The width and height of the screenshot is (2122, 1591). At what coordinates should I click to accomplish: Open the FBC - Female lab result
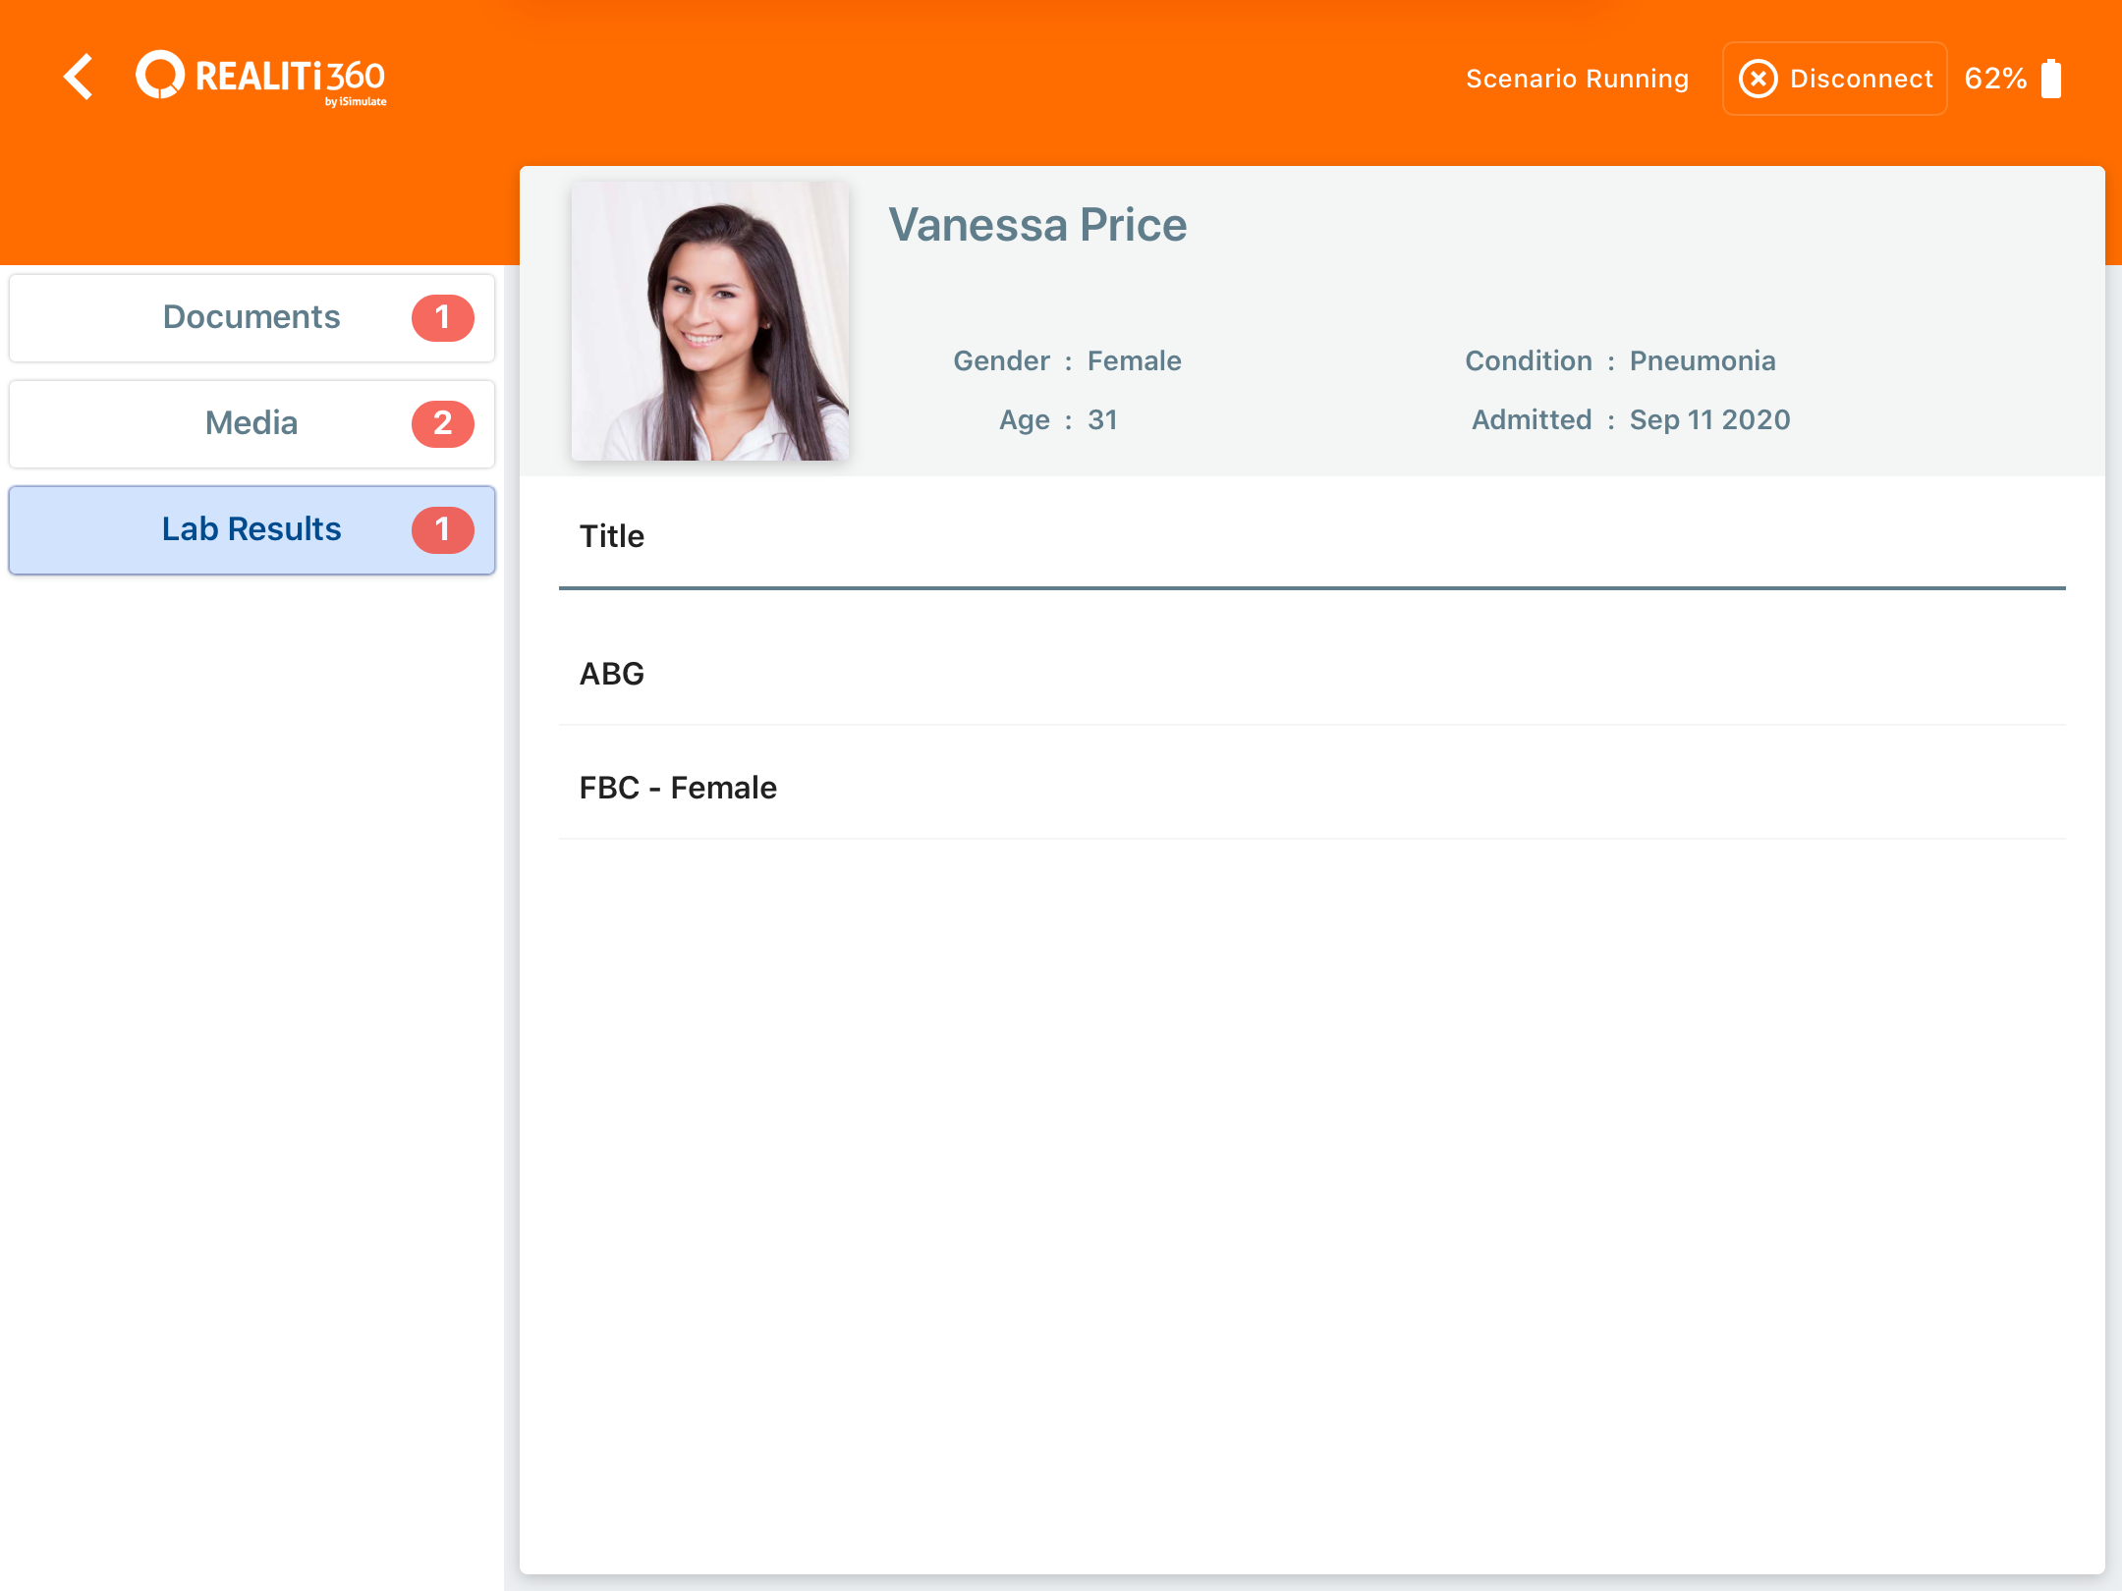tap(678, 788)
